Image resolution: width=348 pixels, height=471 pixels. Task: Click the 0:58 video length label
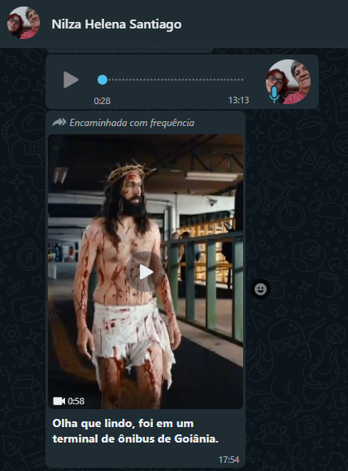pos(76,401)
